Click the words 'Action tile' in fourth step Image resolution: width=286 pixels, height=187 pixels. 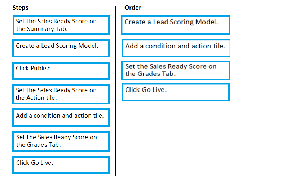pos(41,98)
